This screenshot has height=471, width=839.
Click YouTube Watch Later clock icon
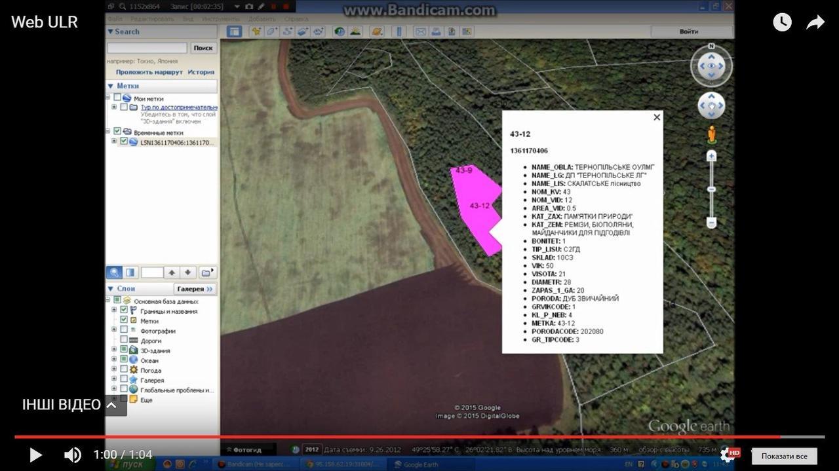tap(782, 22)
